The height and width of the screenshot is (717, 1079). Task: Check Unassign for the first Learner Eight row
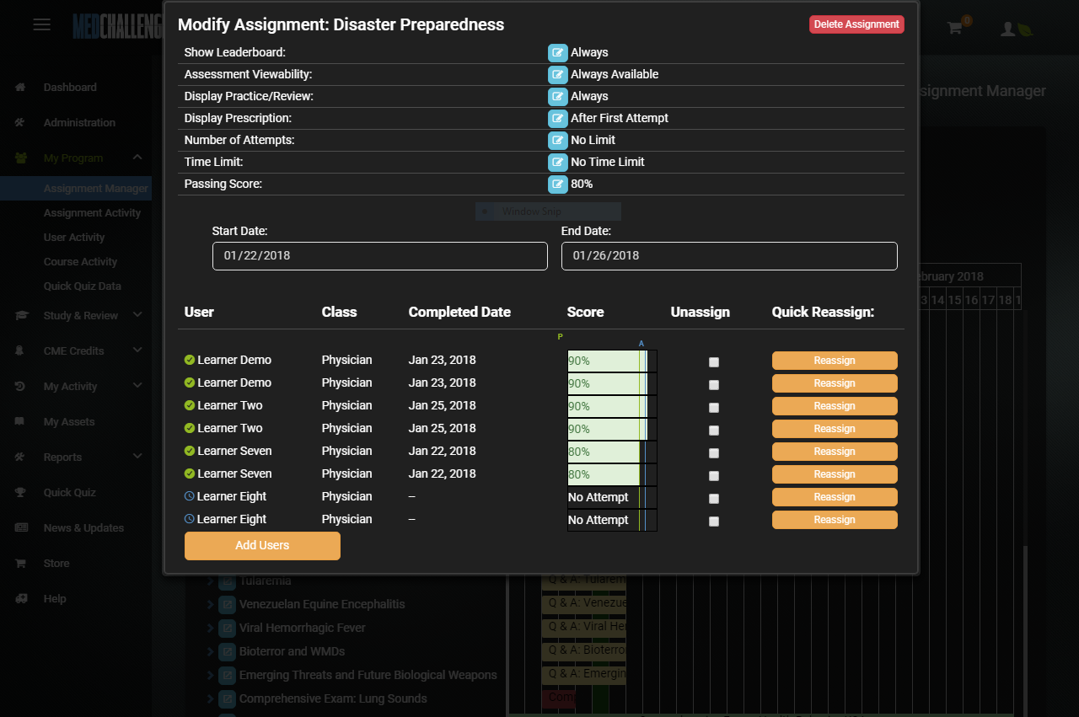pos(714,499)
